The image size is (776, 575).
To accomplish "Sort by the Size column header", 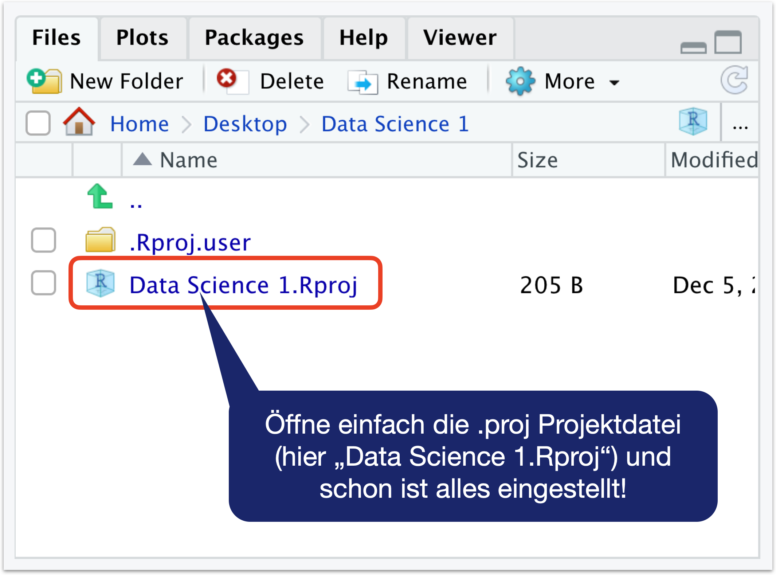I will (537, 160).
